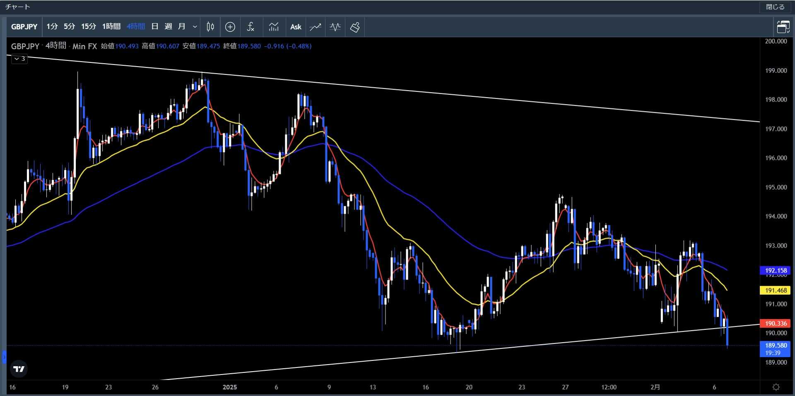Click the trend line drawing icon

click(x=316, y=27)
